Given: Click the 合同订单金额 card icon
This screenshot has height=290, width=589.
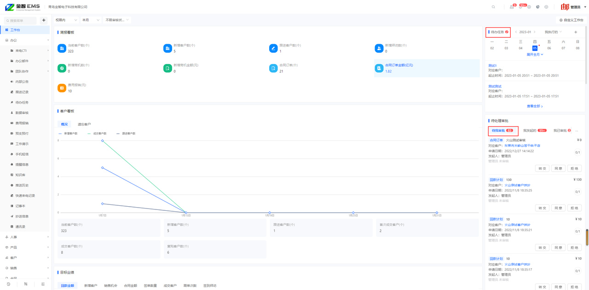Looking at the screenshot, I should [379, 68].
